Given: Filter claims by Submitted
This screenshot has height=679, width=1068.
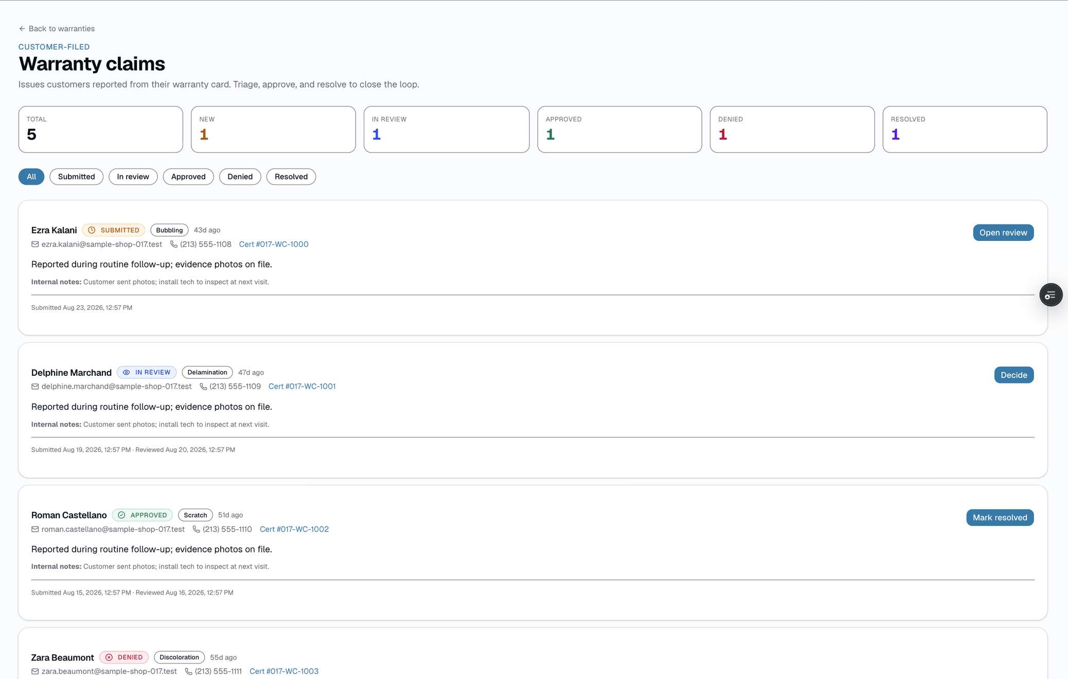Looking at the screenshot, I should (76, 177).
